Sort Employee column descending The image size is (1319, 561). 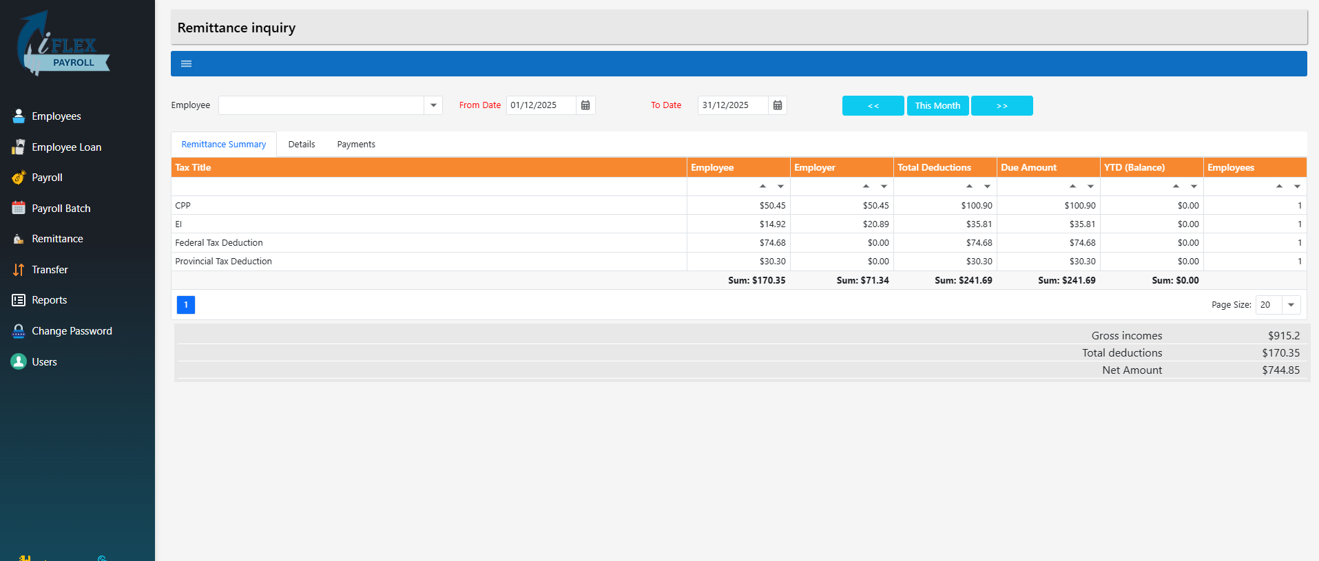point(780,187)
